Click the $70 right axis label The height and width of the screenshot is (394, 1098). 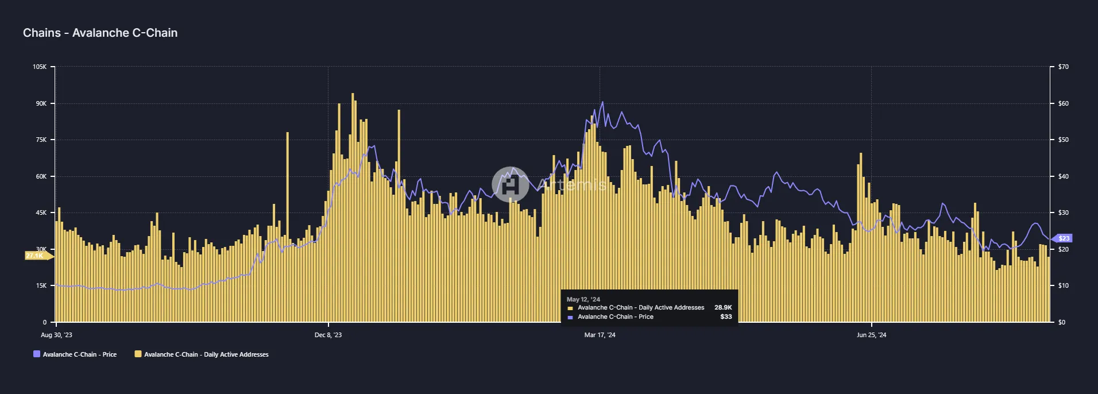[x=1064, y=67]
